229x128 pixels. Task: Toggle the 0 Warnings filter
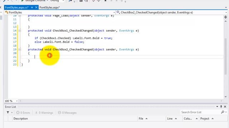click(x=44, y=113)
